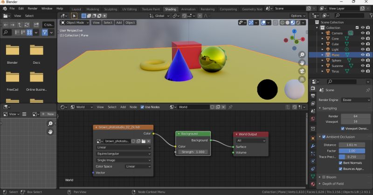Screen dimensions: 373x195
Task: Click Node menu in shader editor header
Action: tap(133, 107)
